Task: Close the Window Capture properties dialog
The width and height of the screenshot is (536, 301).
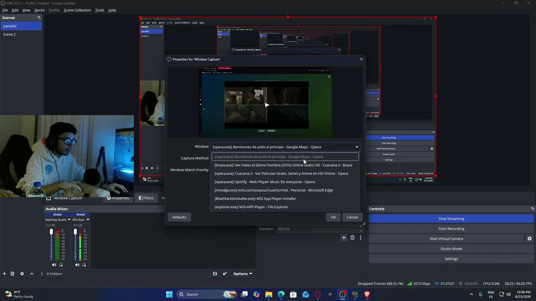Action: coord(361,59)
